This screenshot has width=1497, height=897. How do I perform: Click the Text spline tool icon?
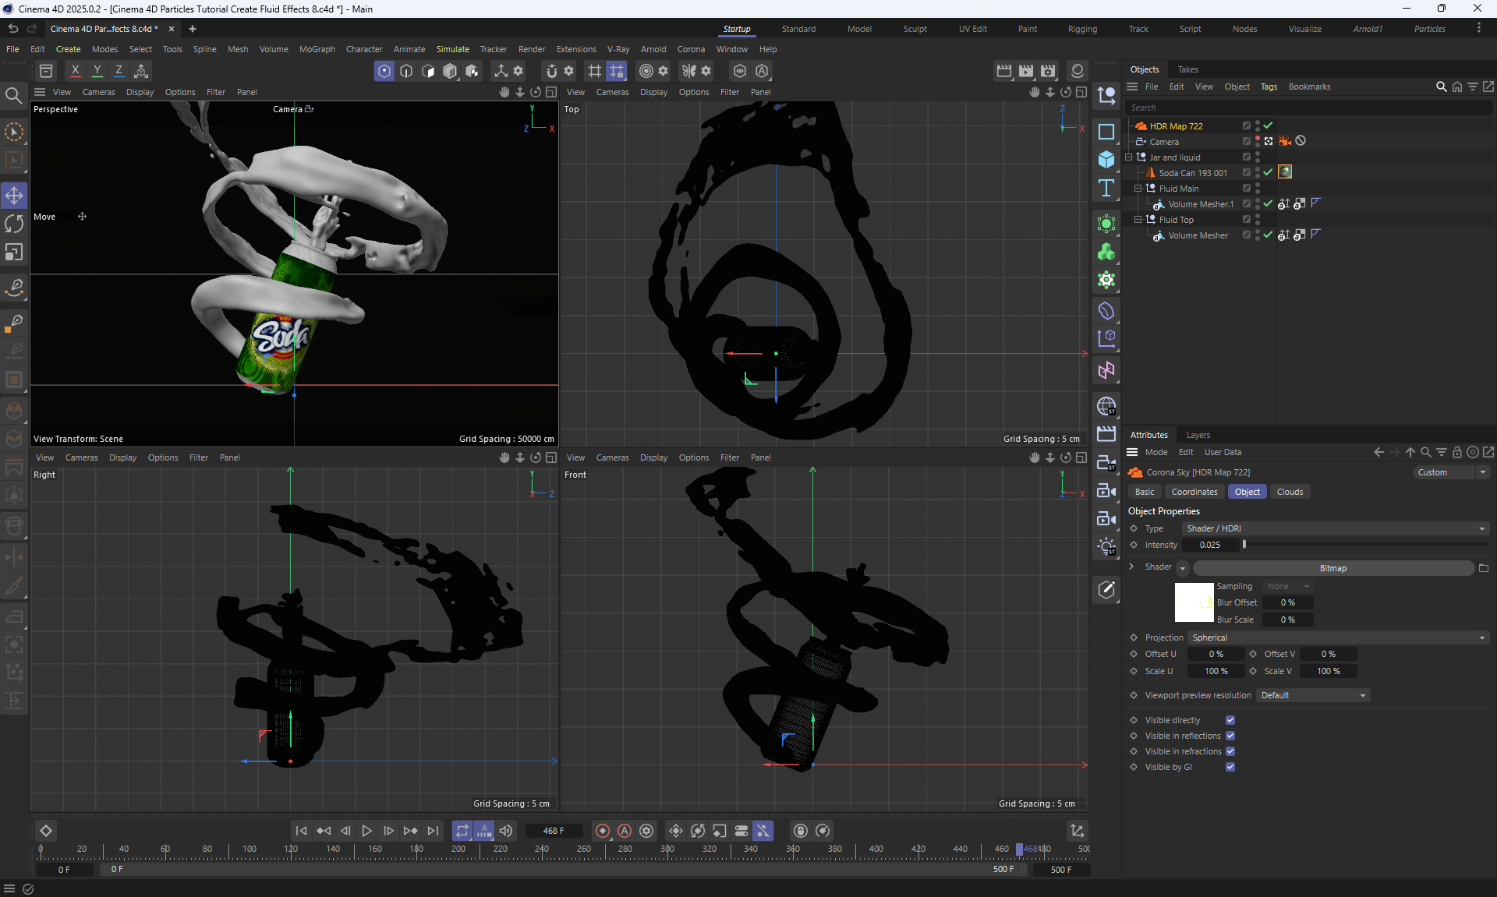click(1106, 188)
